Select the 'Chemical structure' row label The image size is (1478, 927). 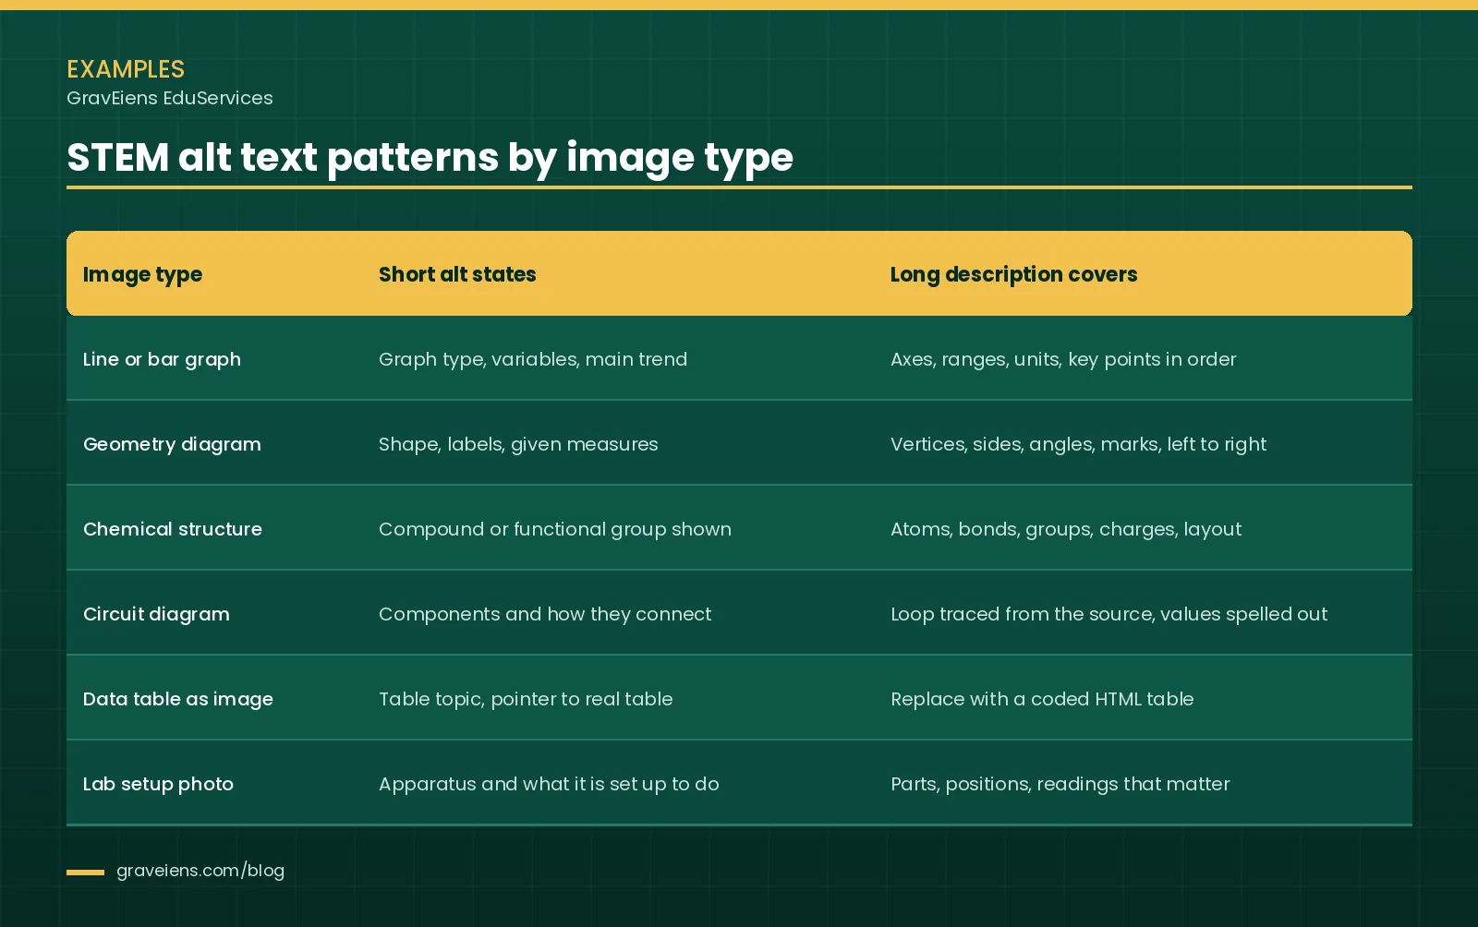coord(173,529)
